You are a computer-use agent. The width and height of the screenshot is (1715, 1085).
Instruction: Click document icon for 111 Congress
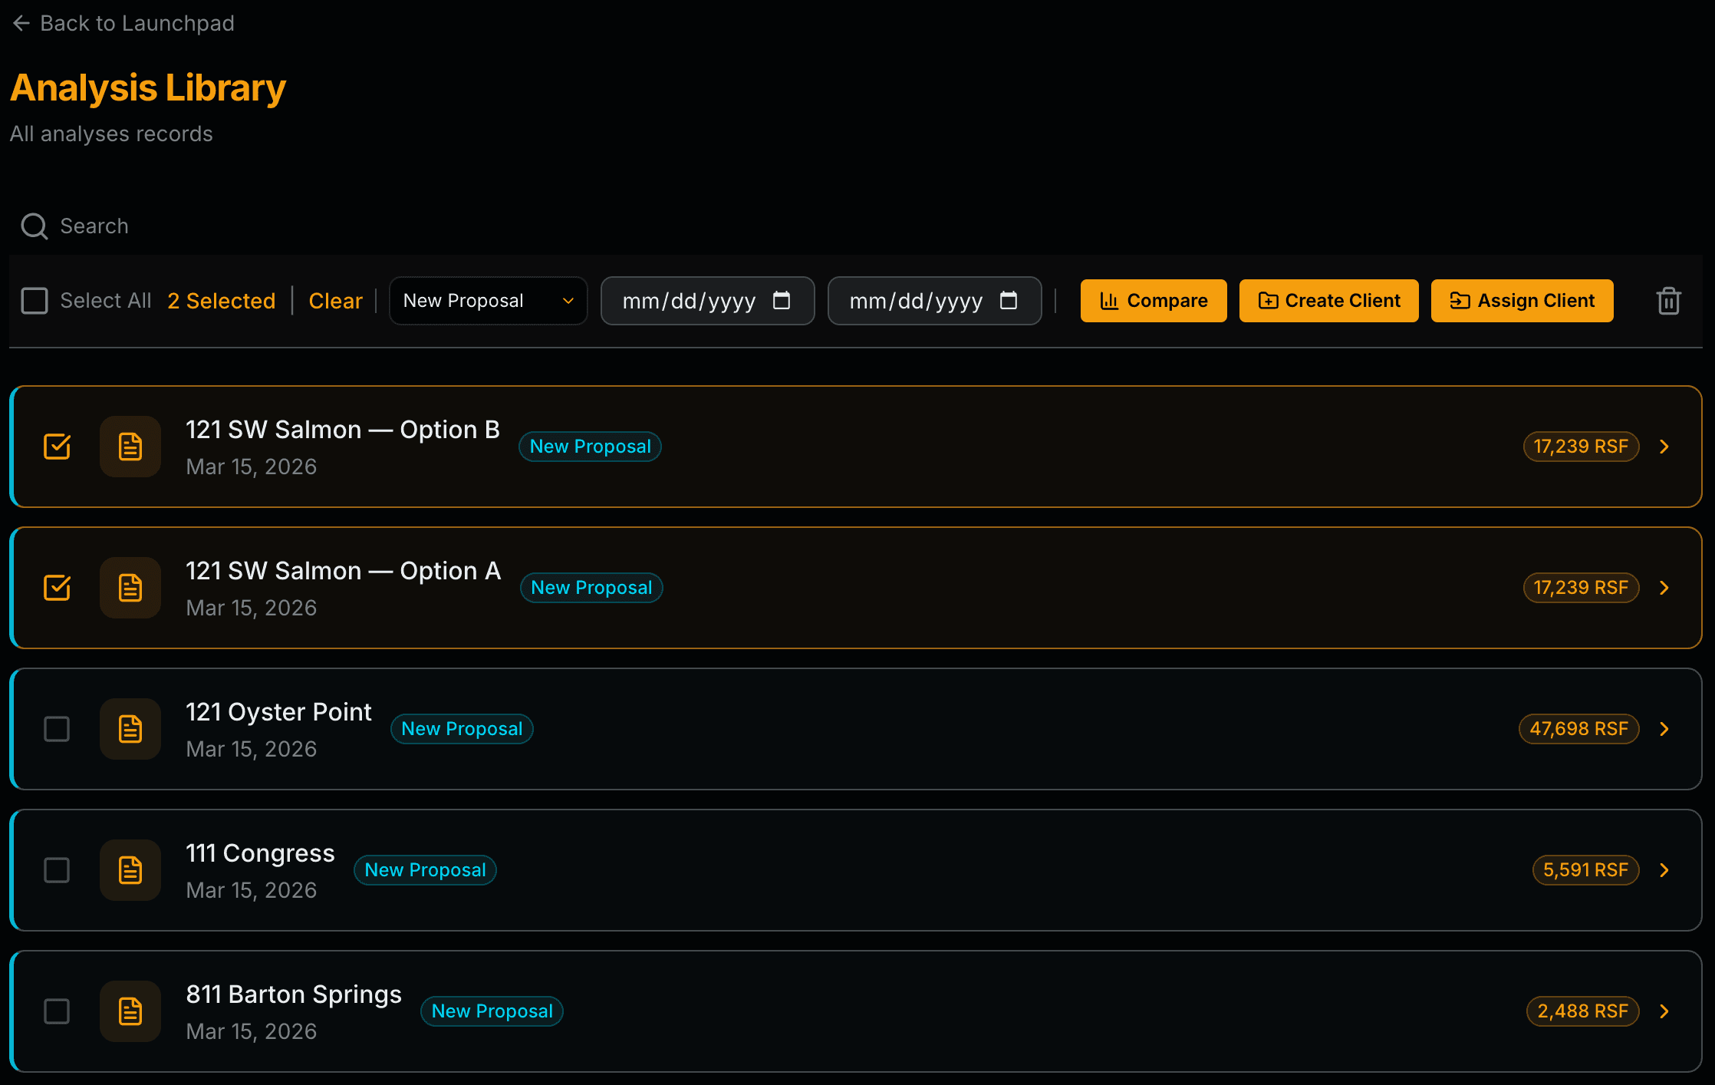[130, 870]
